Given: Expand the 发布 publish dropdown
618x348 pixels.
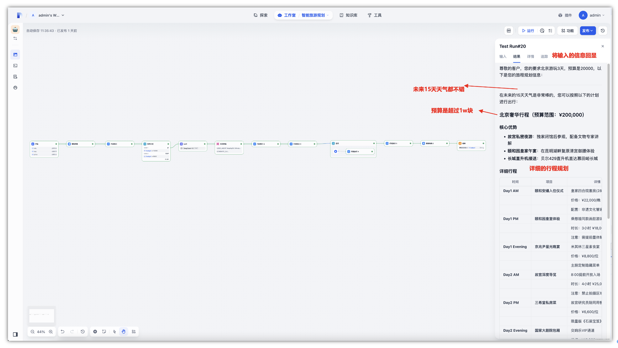Looking at the screenshot, I should [588, 31].
